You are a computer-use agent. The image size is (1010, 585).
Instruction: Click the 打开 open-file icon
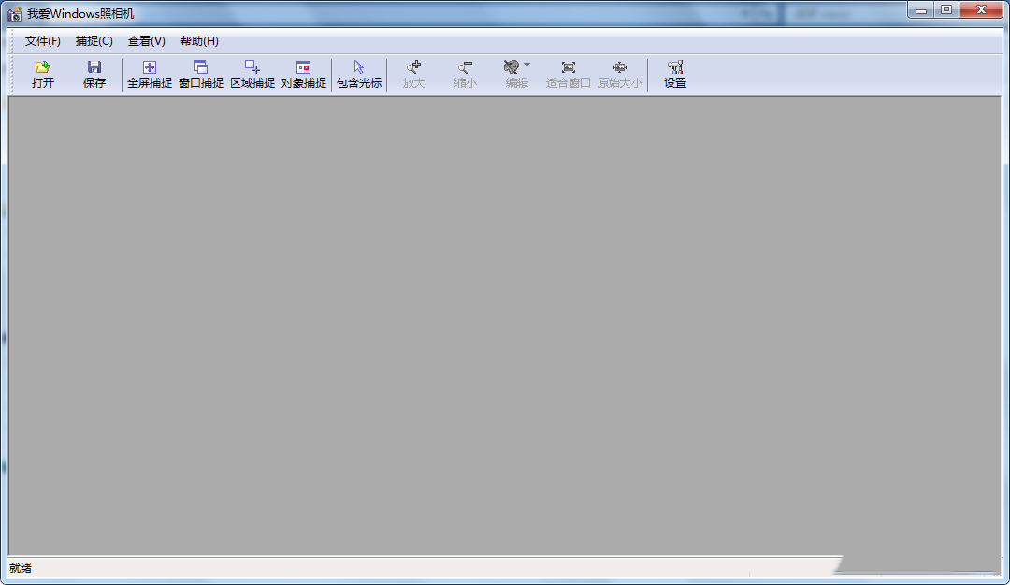point(42,75)
